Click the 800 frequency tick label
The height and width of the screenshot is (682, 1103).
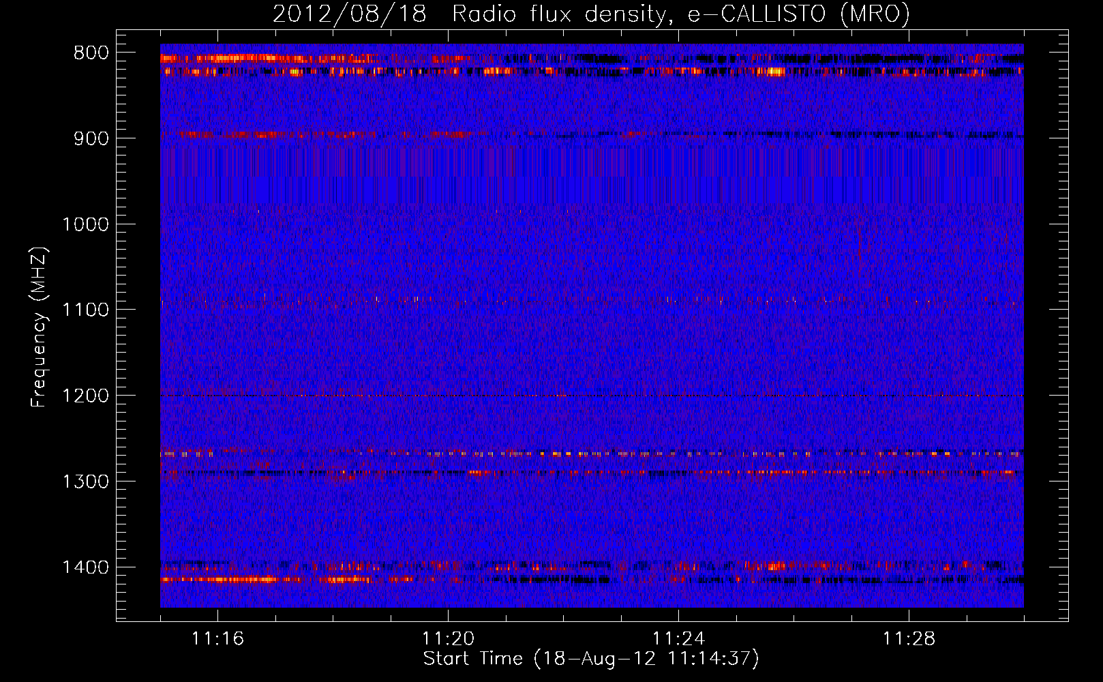91,53
